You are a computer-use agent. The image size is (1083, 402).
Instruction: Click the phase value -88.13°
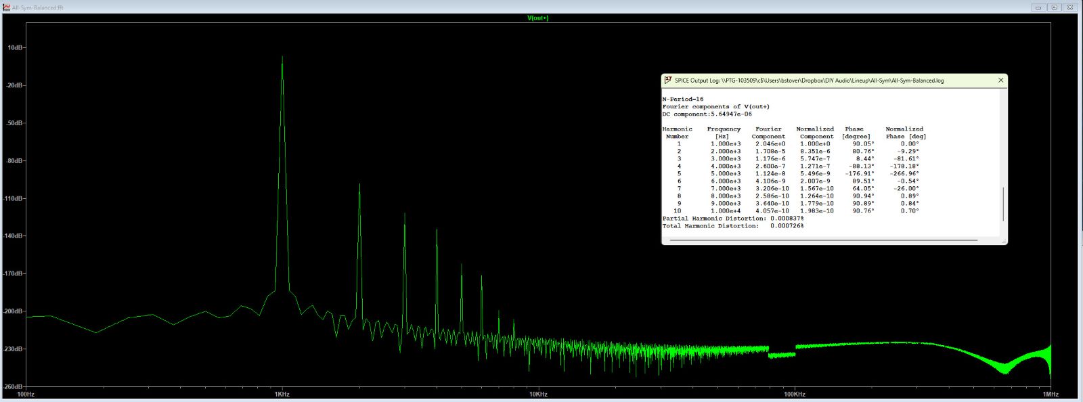(x=862, y=166)
